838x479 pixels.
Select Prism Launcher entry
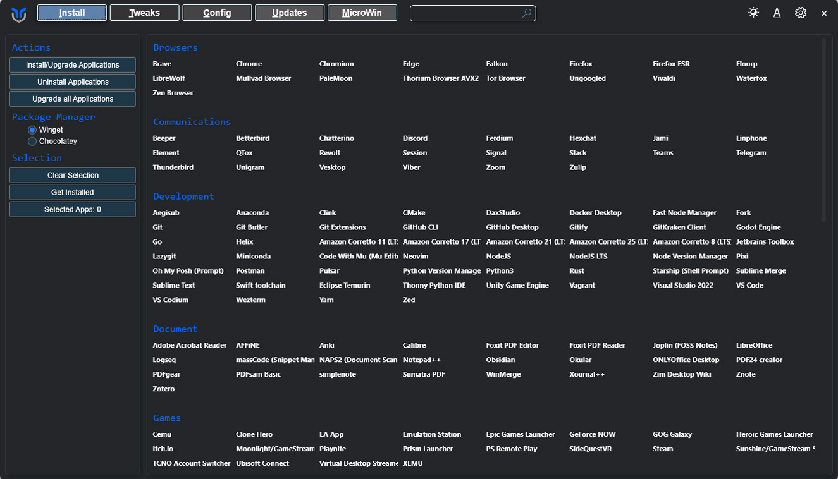pyautogui.click(x=428, y=449)
